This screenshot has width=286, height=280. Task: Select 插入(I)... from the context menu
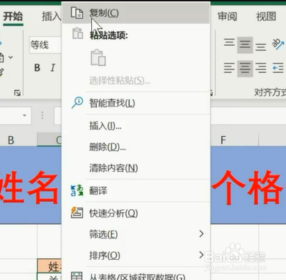[x=136, y=126]
